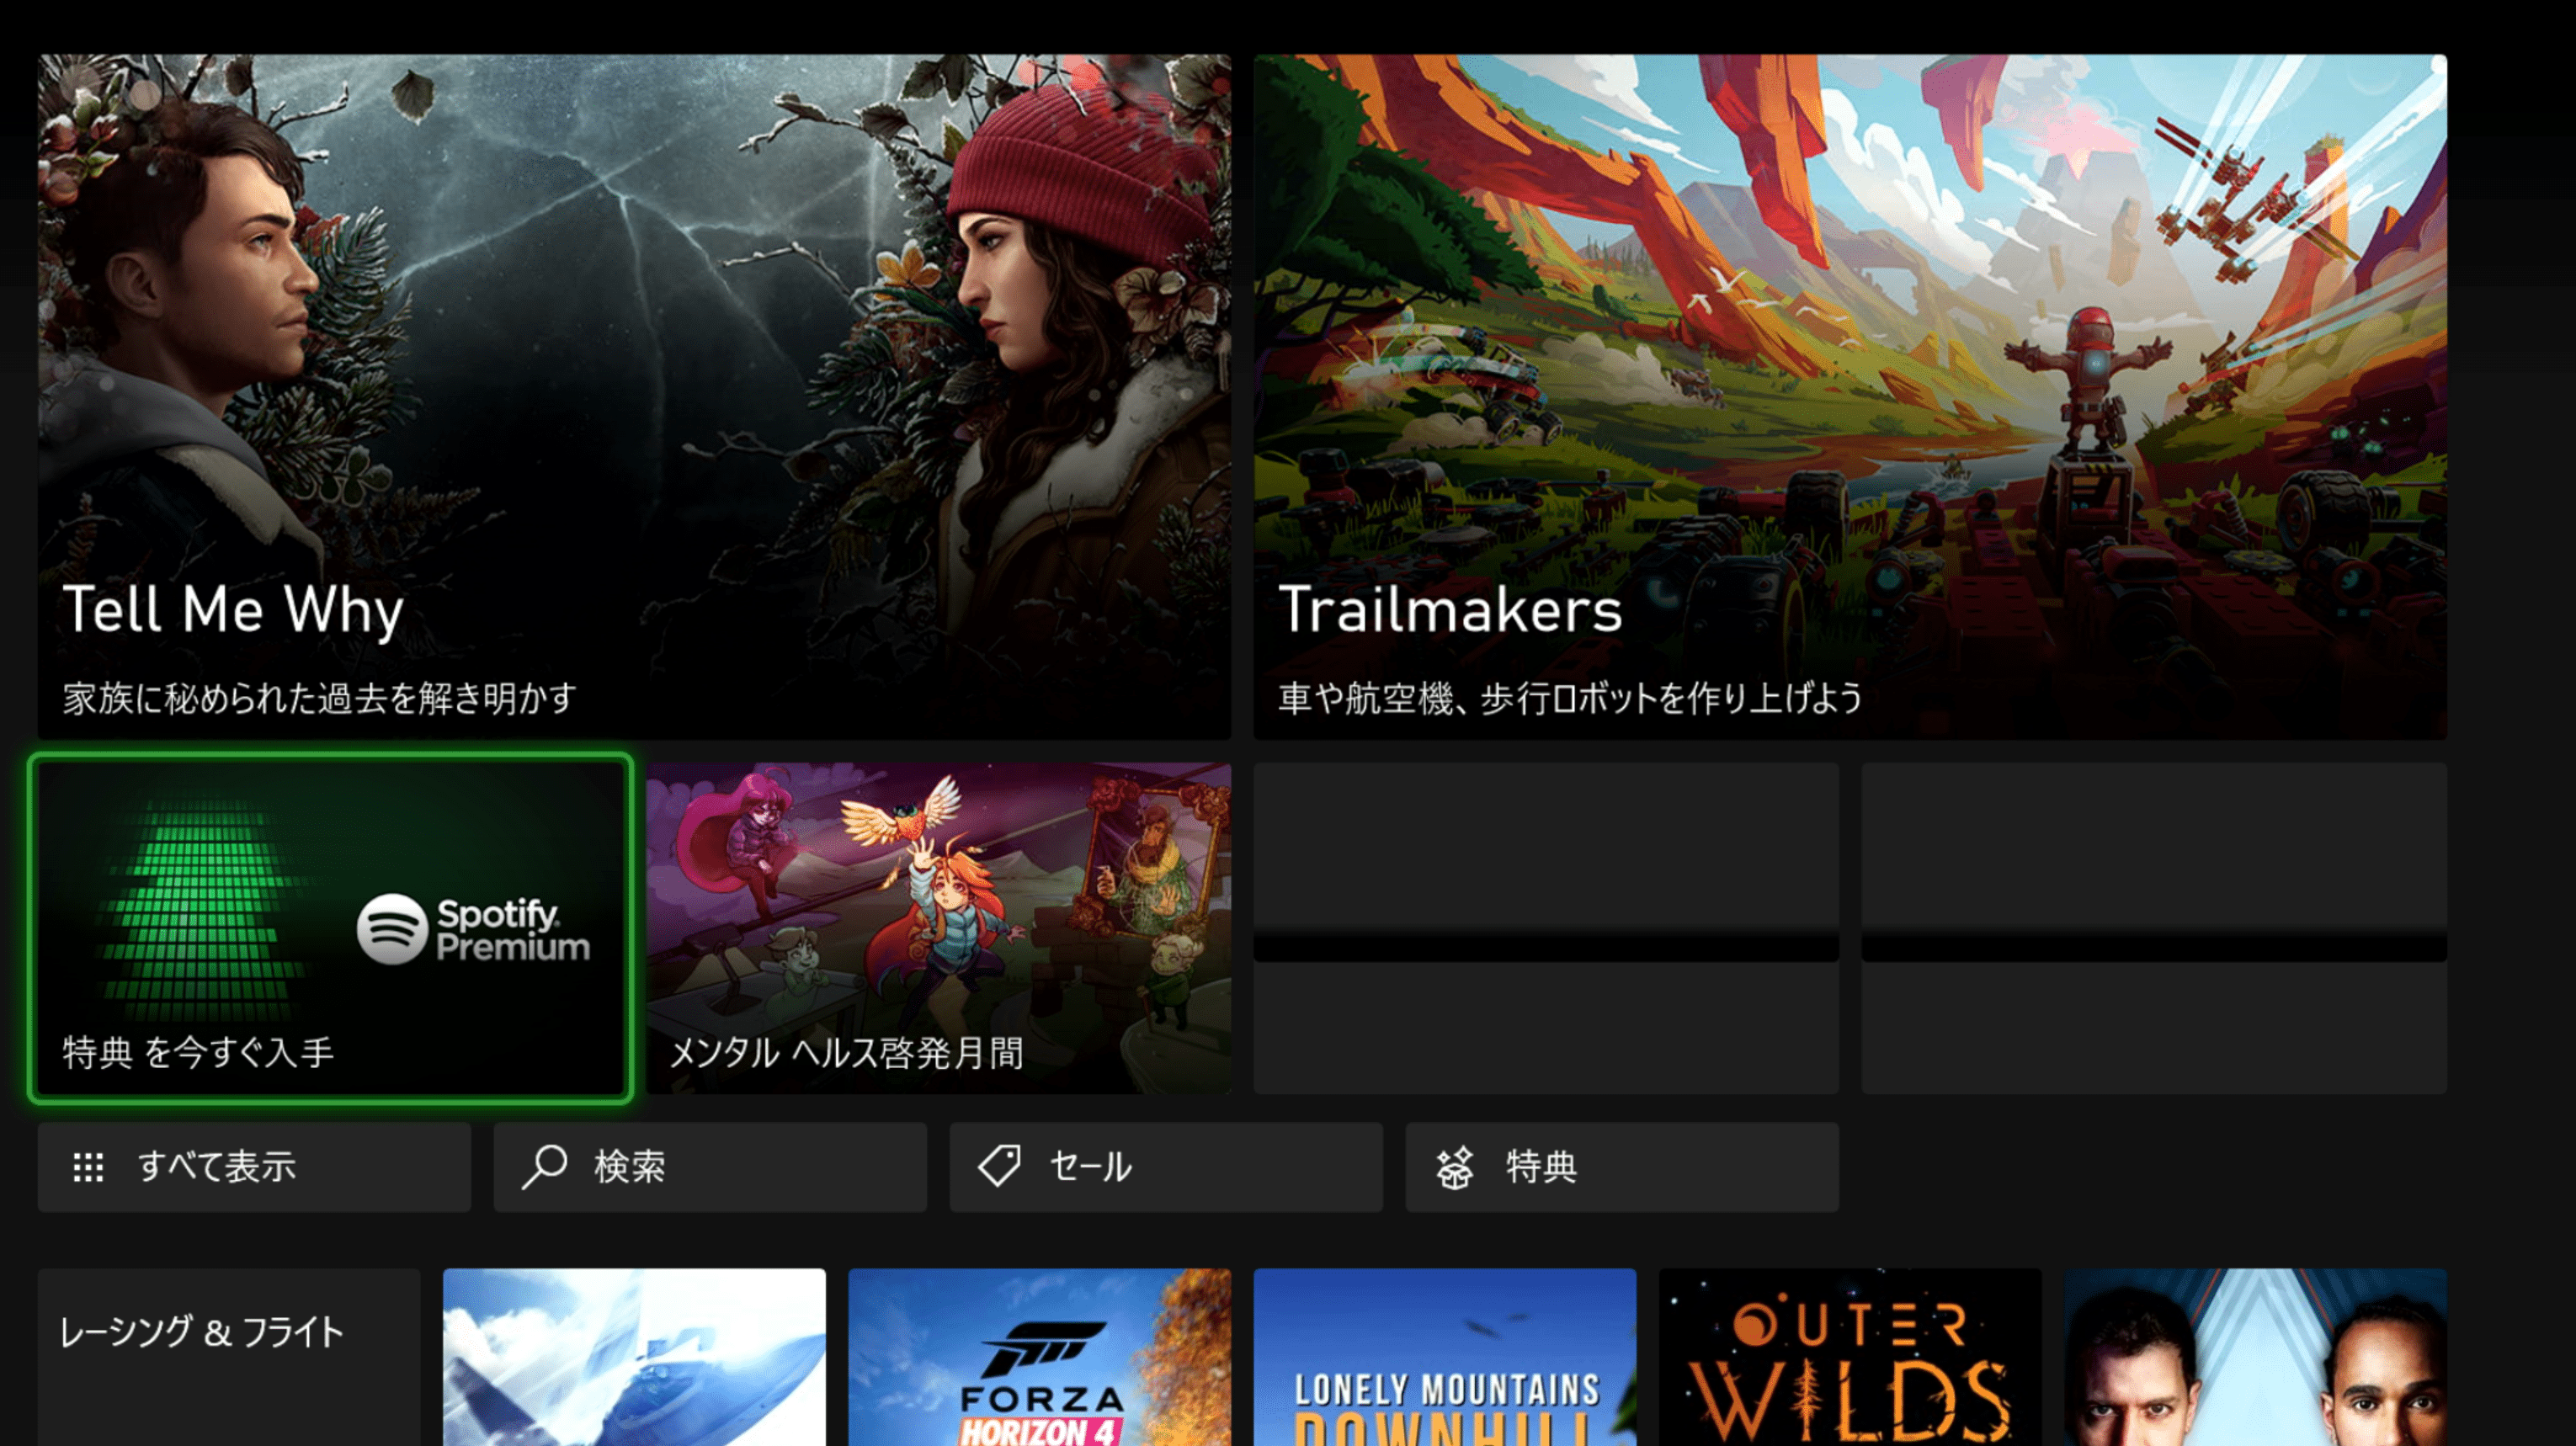Open the Tell Me Why featured tile
Screen dimensions: 2576x1446
[x=634, y=397]
